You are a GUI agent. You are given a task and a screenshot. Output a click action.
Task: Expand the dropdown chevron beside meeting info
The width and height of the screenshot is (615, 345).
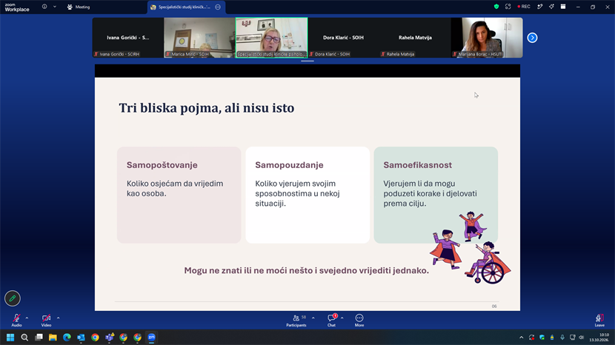coord(55,7)
